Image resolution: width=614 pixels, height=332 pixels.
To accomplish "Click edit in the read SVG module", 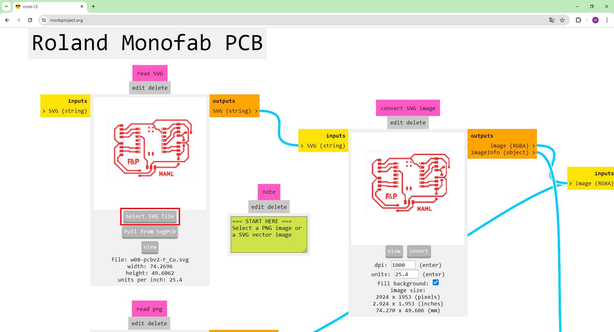I will coord(138,88).
